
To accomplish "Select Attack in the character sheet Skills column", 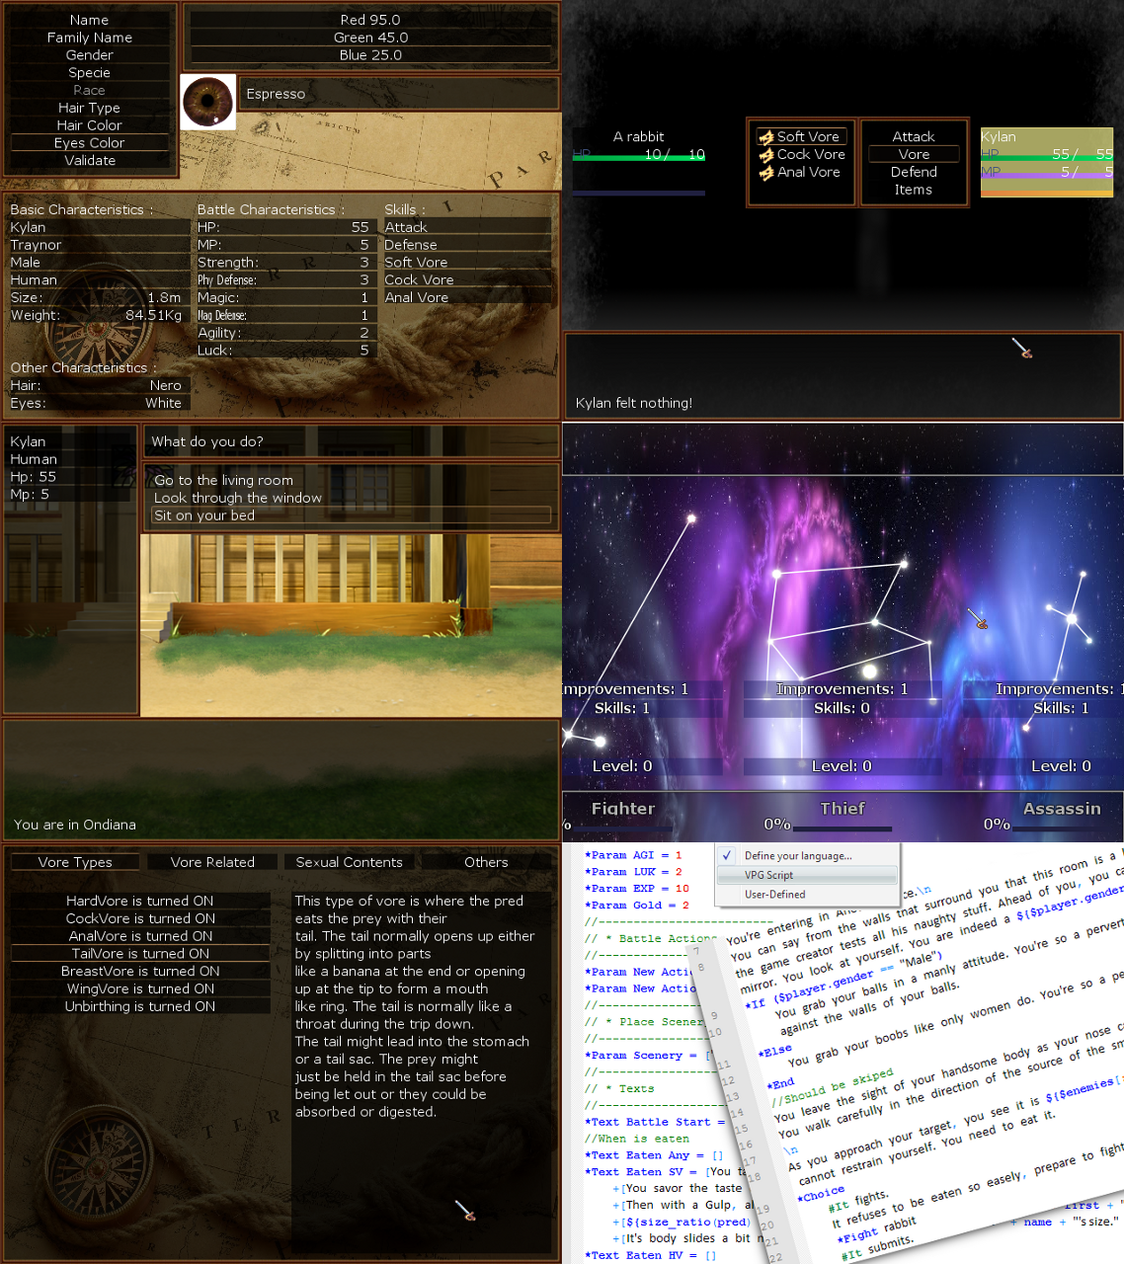I will (467, 227).
